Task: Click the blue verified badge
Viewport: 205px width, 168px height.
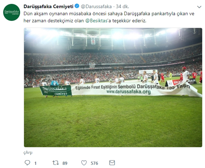Action: coord(77,6)
